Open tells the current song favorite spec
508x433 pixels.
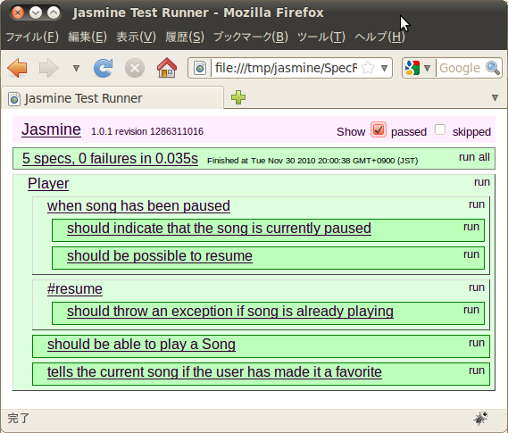(214, 372)
